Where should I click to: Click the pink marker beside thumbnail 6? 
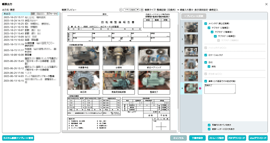200,88
